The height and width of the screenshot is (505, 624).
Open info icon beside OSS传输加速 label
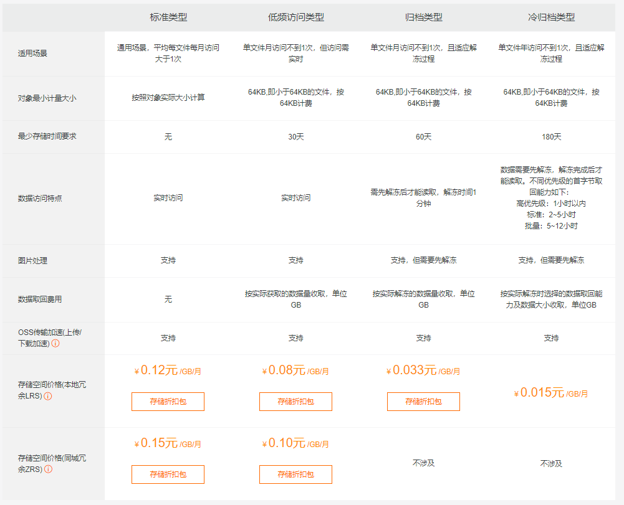point(55,344)
